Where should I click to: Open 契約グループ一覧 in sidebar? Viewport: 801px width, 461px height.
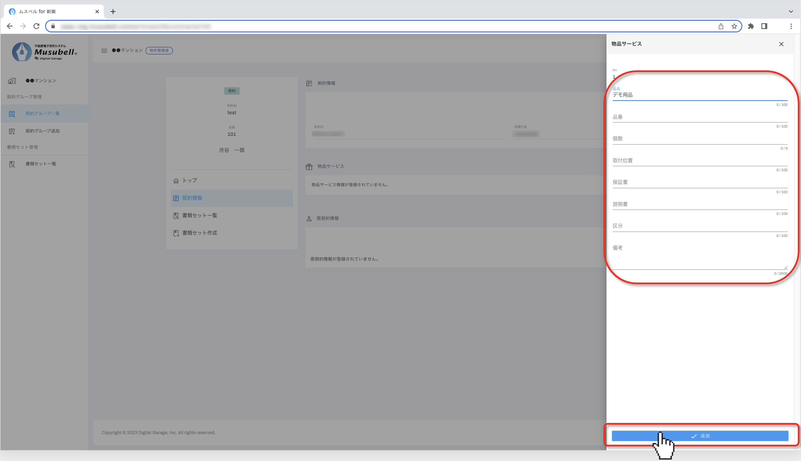[x=42, y=114]
